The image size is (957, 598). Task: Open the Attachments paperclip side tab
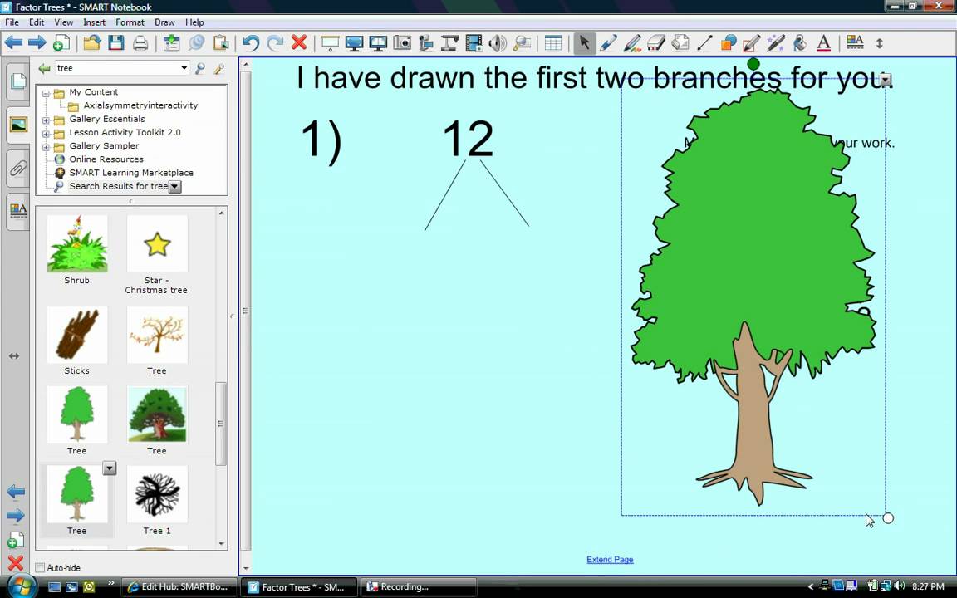coord(18,168)
